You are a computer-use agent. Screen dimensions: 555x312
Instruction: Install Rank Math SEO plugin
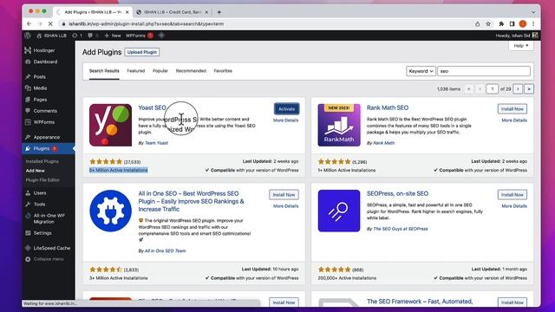[513, 109]
